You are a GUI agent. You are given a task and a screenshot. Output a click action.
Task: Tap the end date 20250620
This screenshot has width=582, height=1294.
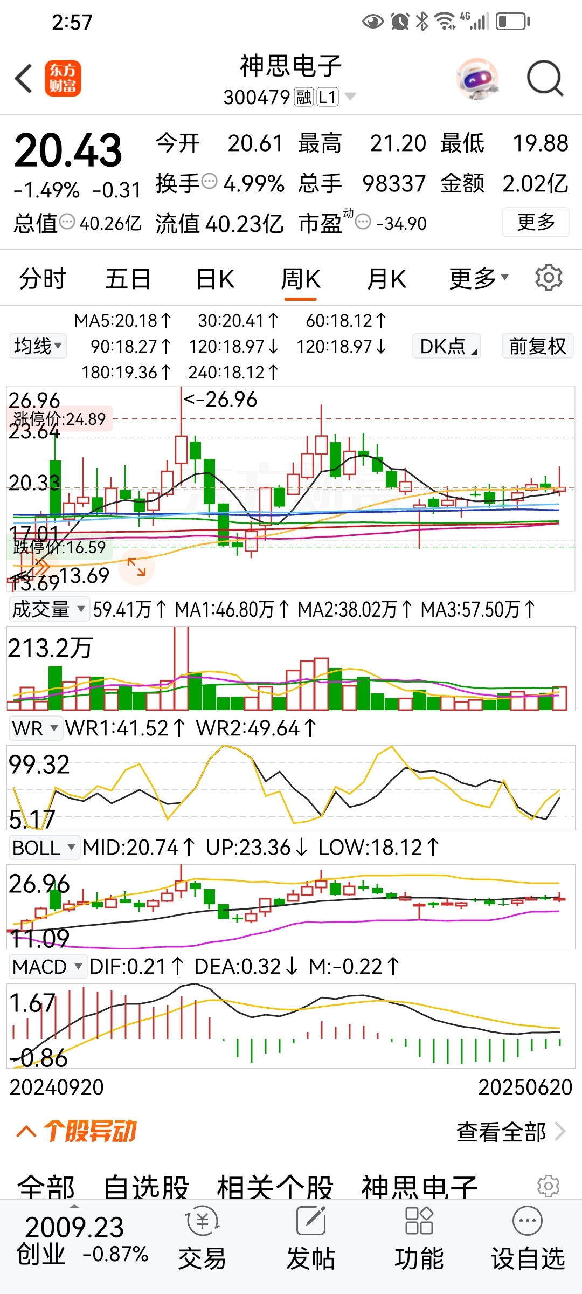[525, 1087]
